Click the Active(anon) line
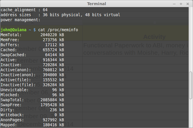Image resolution: width=193 pixels, height=128 pixels. [32, 70]
